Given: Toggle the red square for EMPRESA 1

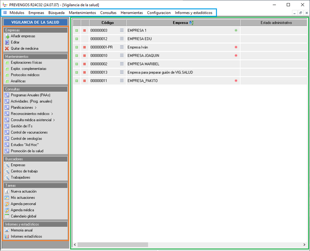Looking at the screenshot, I should tap(84, 30).
